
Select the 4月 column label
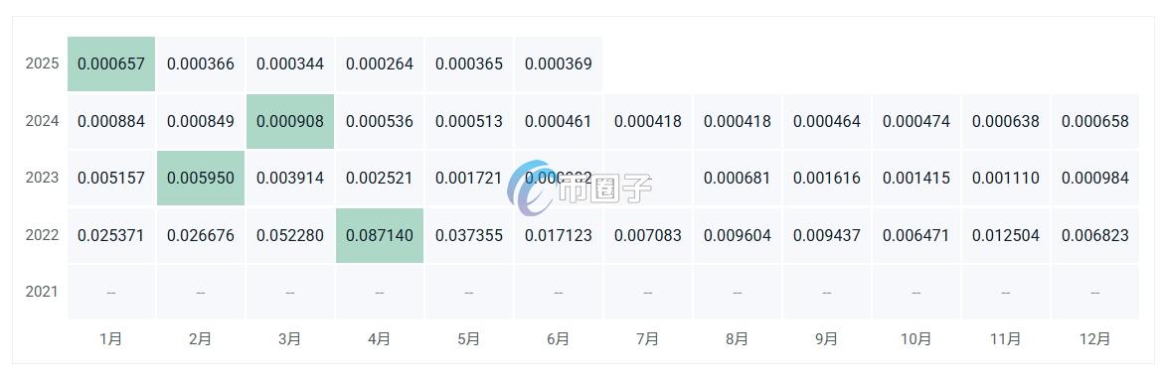(379, 339)
